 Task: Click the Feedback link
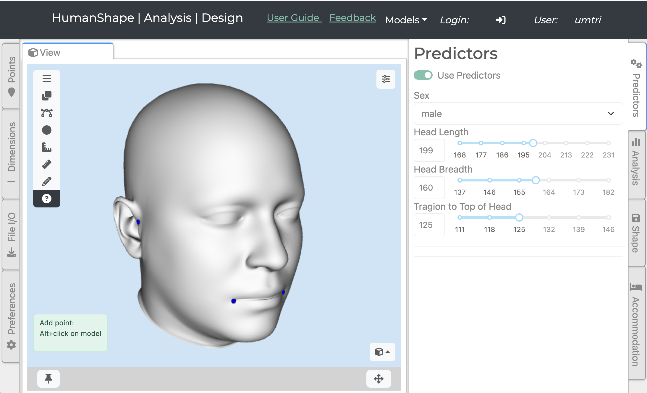(x=352, y=18)
